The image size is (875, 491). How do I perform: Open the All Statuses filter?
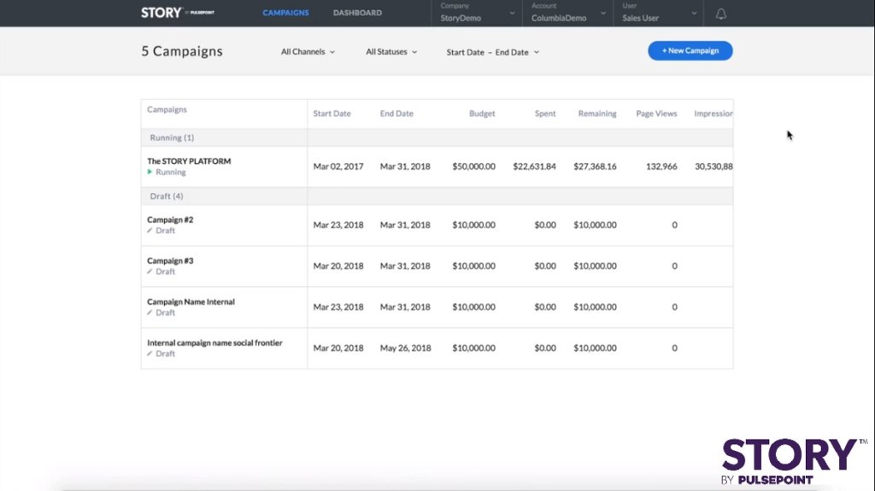(391, 52)
